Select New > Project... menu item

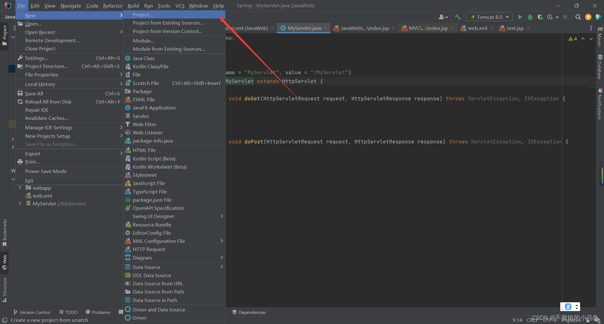coord(174,15)
